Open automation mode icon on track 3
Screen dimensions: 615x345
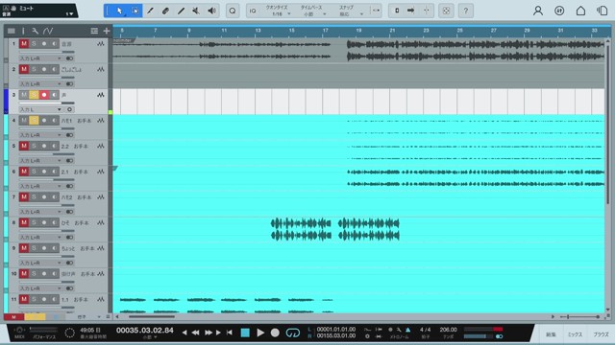tap(101, 95)
